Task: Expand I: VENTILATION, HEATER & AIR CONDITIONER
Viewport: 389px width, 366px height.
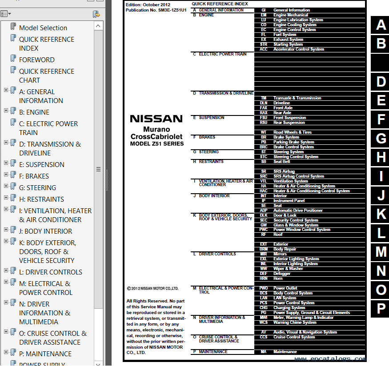Action: (6, 209)
